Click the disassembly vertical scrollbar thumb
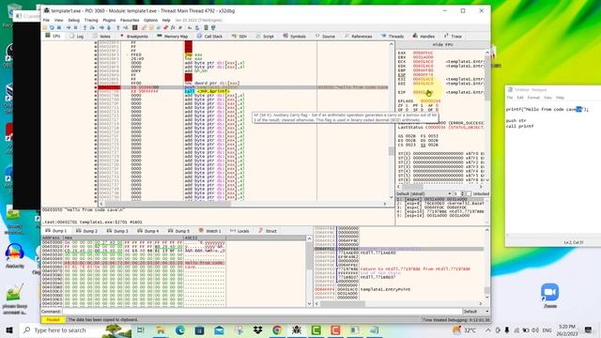 coord(391,151)
